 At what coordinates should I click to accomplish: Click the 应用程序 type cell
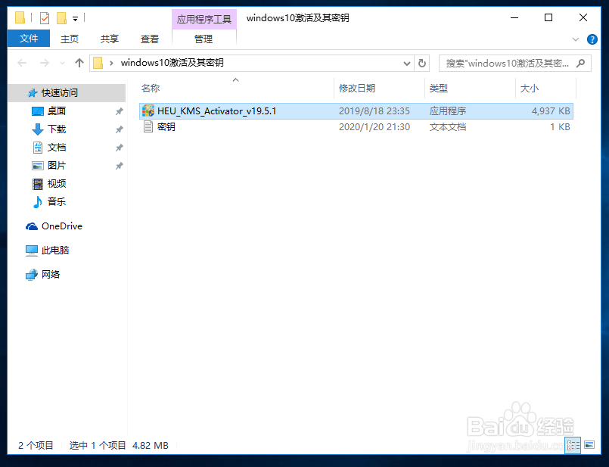click(x=447, y=111)
